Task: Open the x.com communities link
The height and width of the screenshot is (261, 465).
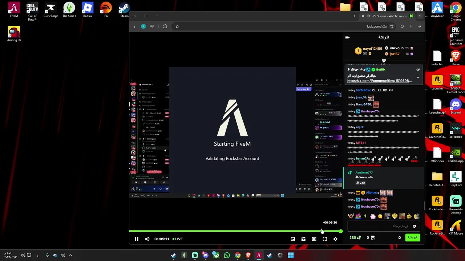Action: [380, 81]
